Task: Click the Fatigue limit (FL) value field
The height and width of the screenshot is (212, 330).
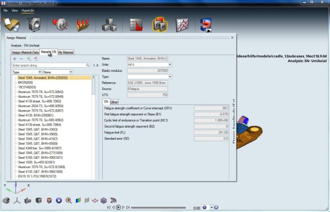Action: (211, 132)
